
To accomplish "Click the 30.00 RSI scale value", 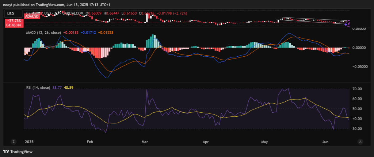I will coord(358,129).
